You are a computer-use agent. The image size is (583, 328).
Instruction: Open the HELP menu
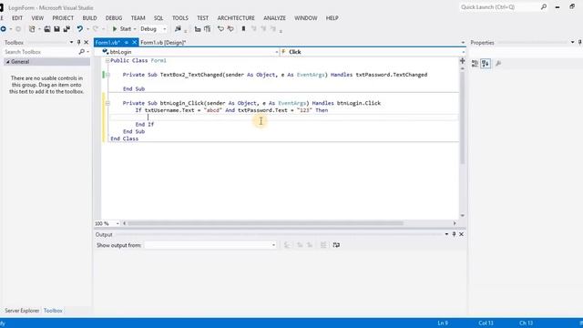[332, 18]
